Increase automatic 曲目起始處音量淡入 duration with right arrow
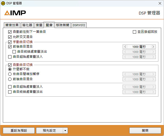This screenshot has width=164, height=136. 153,87
